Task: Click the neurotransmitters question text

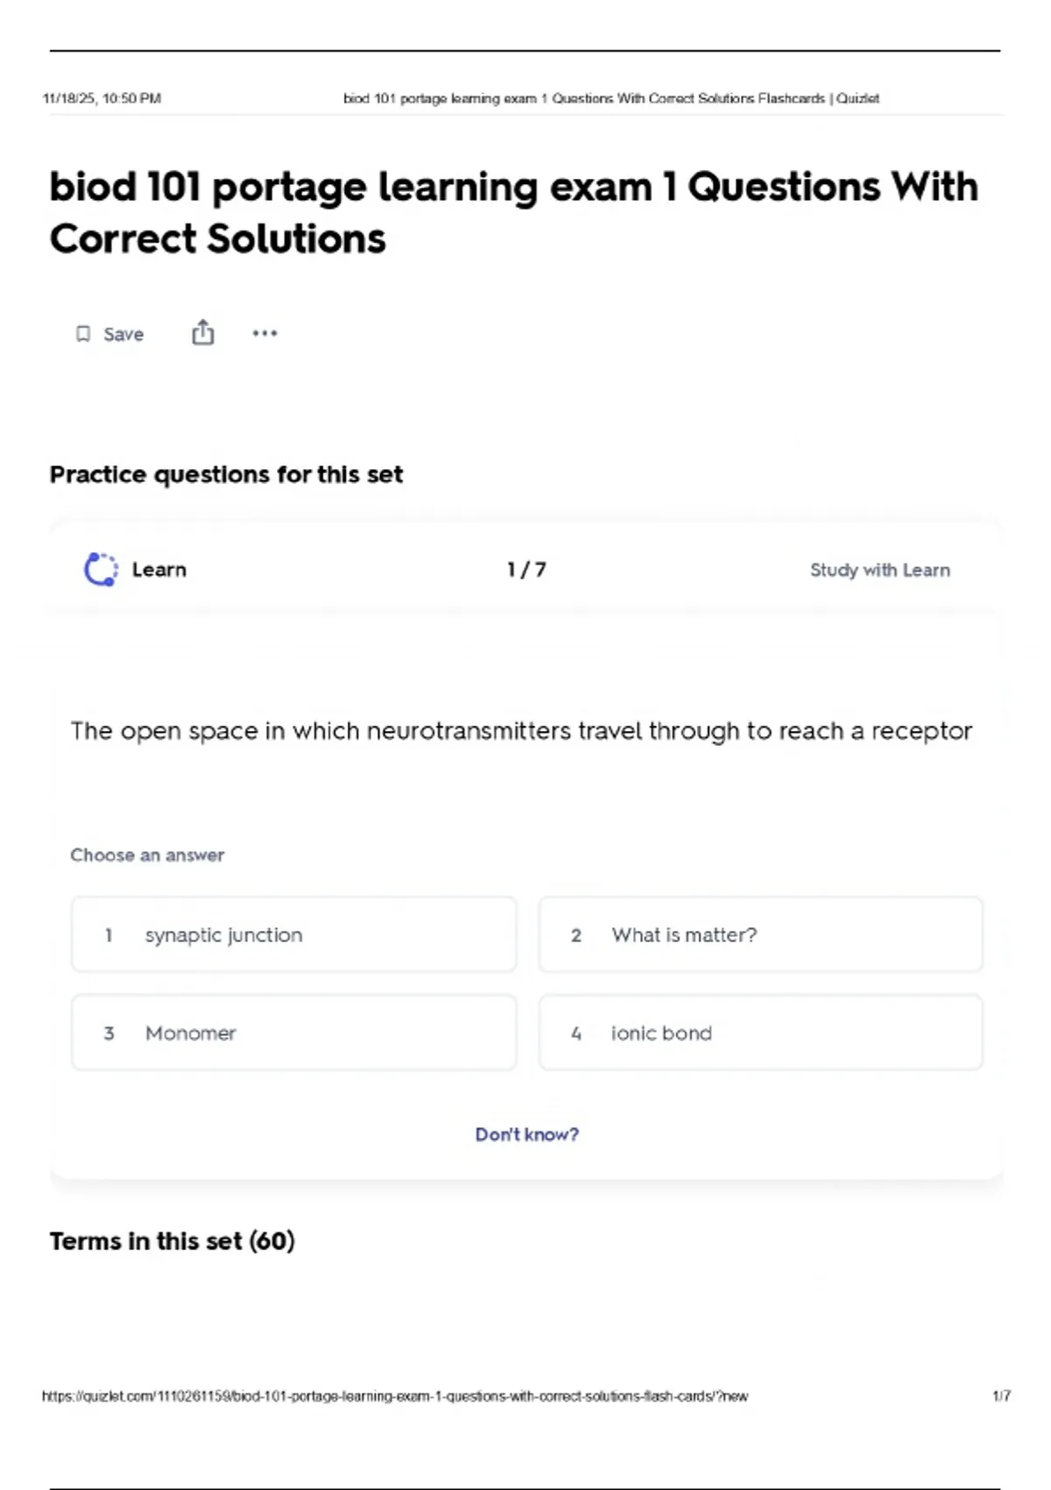Action: point(521,731)
